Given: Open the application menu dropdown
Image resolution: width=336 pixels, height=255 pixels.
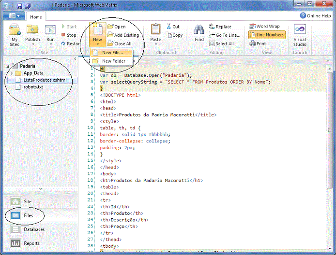Looking at the screenshot, I should tap(14, 16).
